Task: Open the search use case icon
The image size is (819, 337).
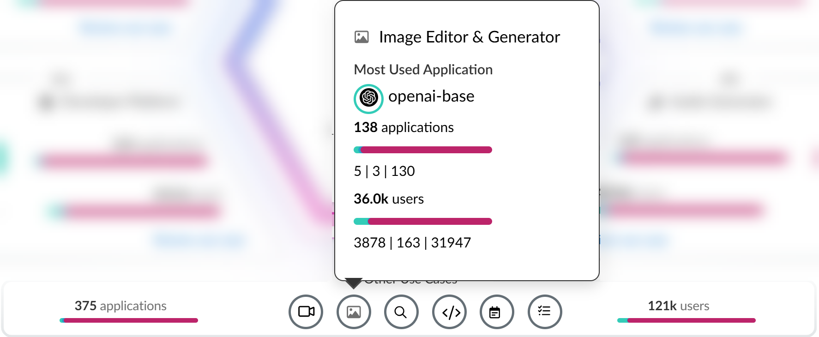Action: pyautogui.click(x=401, y=312)
